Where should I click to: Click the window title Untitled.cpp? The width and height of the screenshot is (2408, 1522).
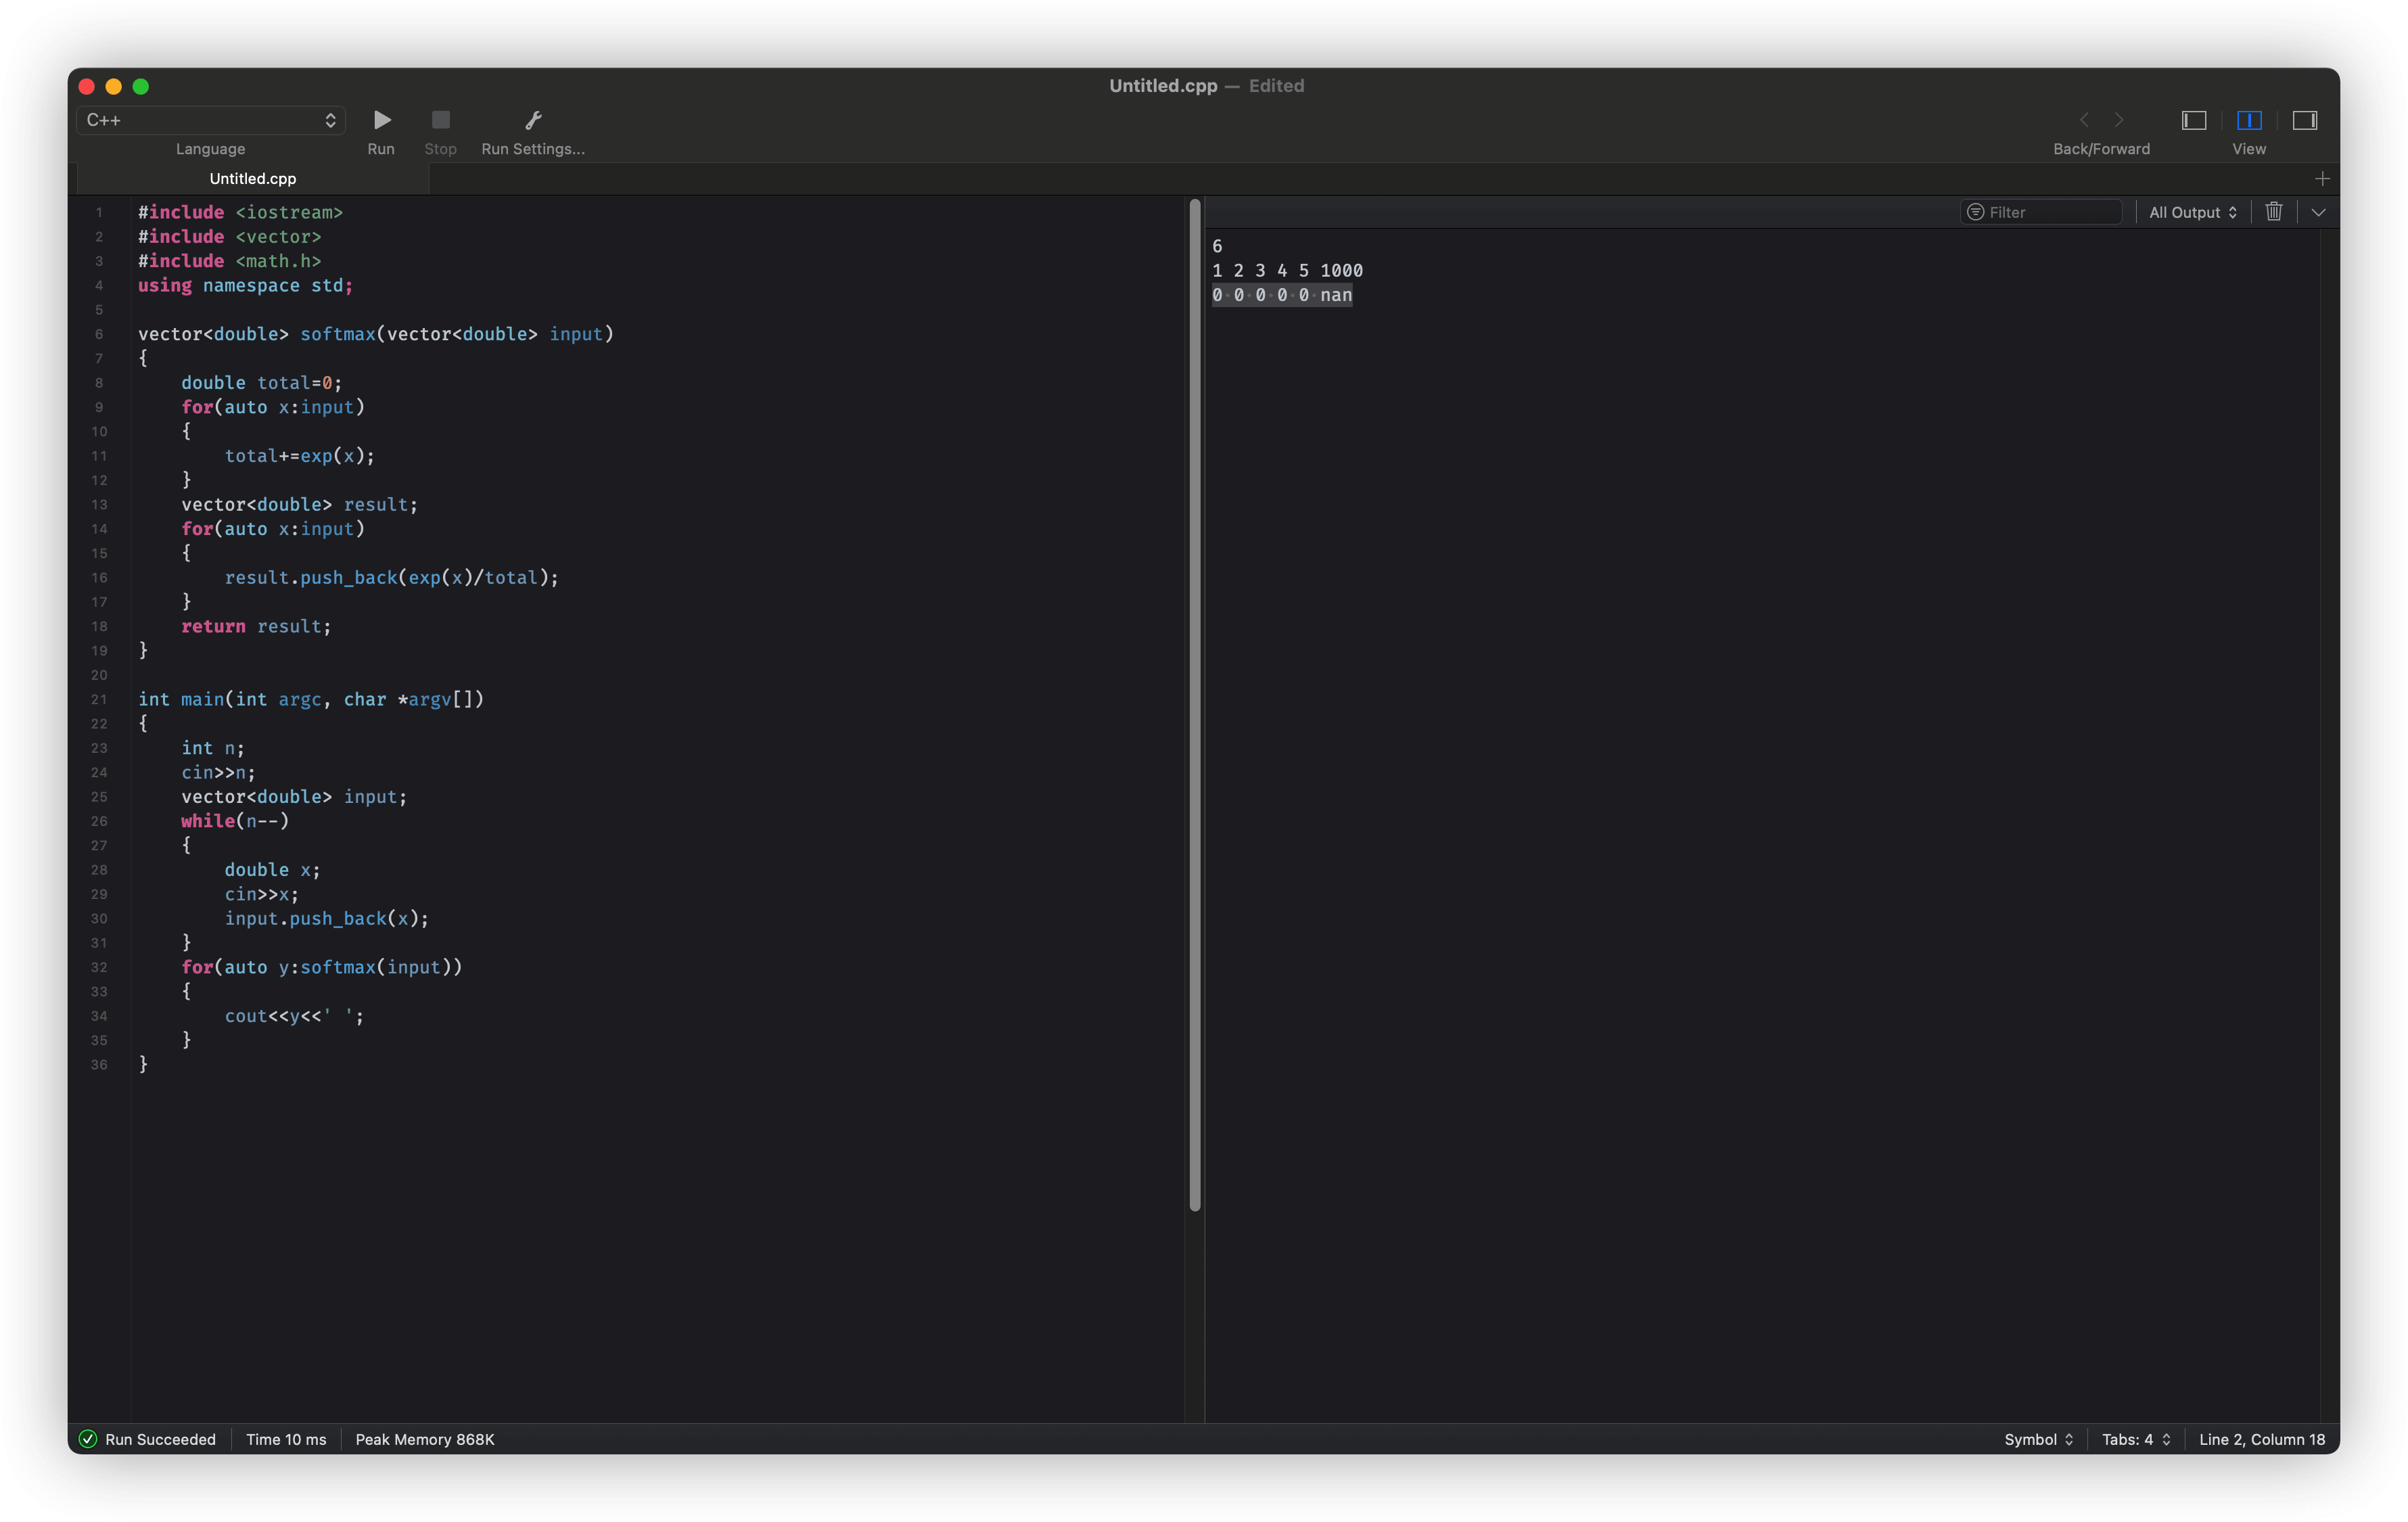[1163, 86]
